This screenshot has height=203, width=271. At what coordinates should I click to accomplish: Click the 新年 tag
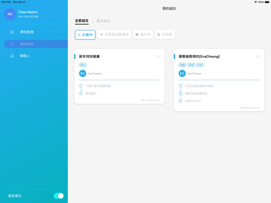(83, 65)
